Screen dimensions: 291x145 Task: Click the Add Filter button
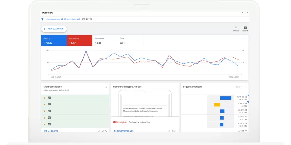tap(87, 19)
